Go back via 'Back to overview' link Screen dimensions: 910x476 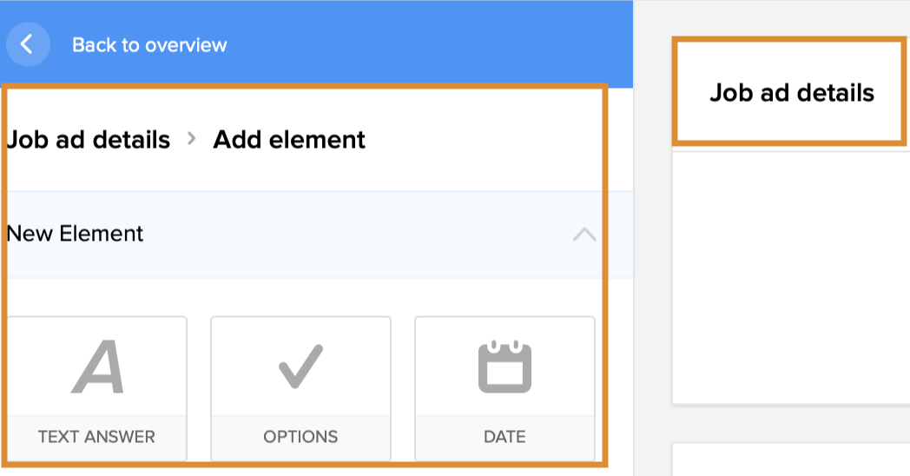[148, 45]
